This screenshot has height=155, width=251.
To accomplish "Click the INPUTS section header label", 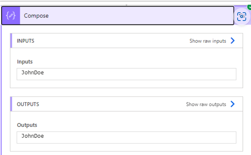I will pos(26,41).
